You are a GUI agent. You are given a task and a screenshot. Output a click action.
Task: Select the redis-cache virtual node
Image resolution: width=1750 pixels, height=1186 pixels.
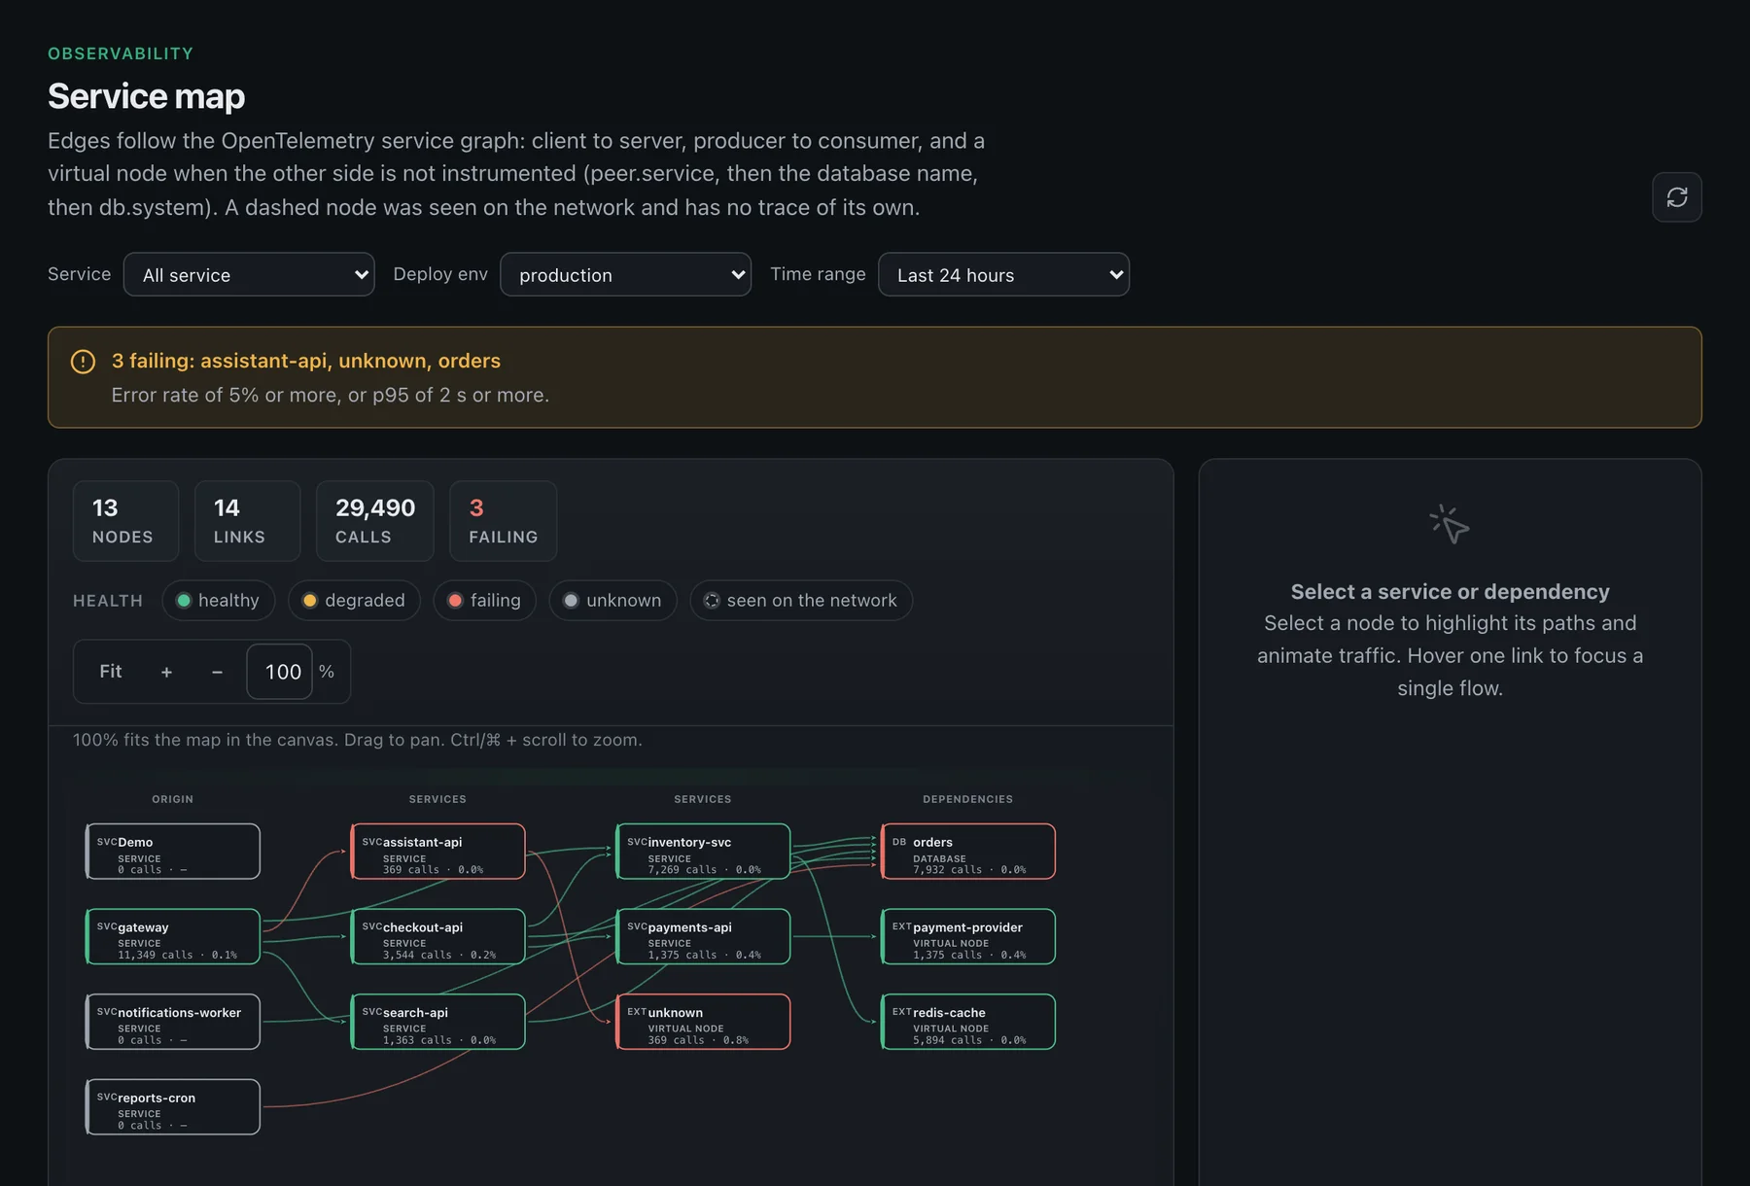[968, 1022]
